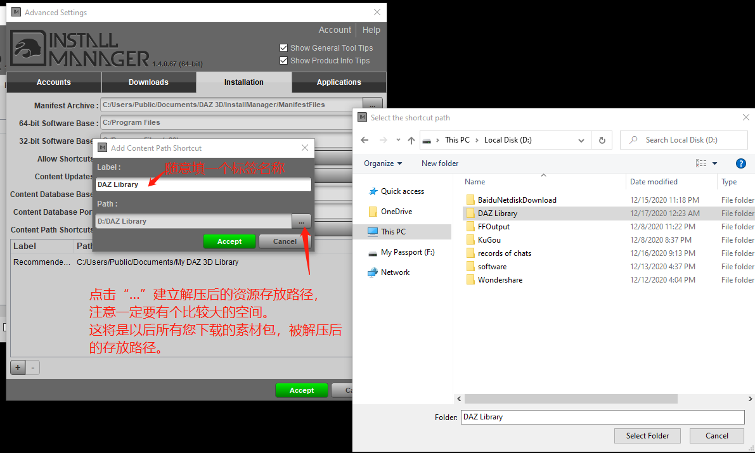This screenshot has width=755, height=453.
Task: Accept the Add Content Path Shortcut dialog
Action: pos(229,241)
